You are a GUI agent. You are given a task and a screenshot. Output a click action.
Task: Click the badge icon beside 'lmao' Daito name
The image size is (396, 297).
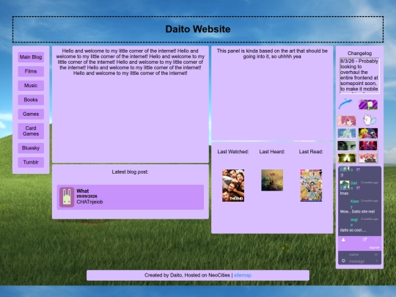[x=358, y=188]
